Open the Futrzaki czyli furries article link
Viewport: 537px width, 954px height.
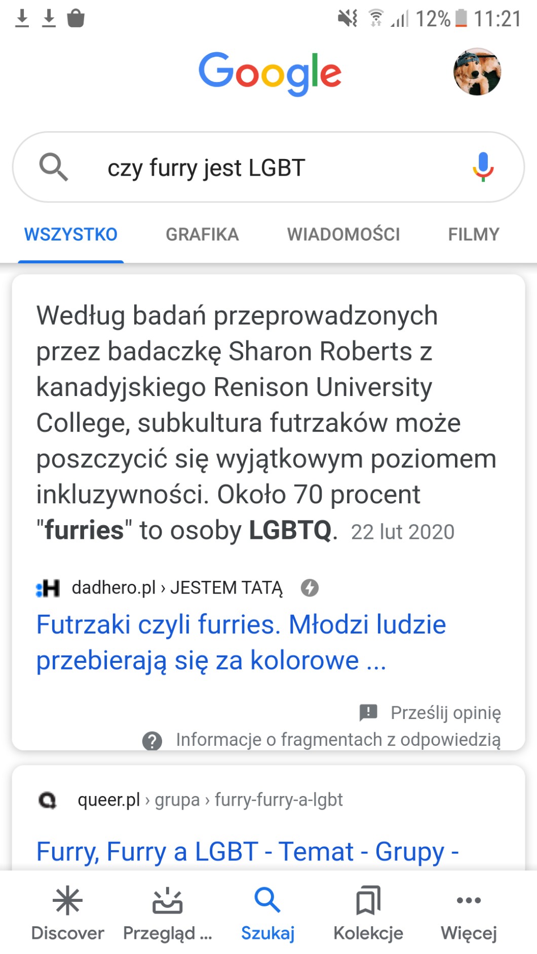click(x=241, y=642)
